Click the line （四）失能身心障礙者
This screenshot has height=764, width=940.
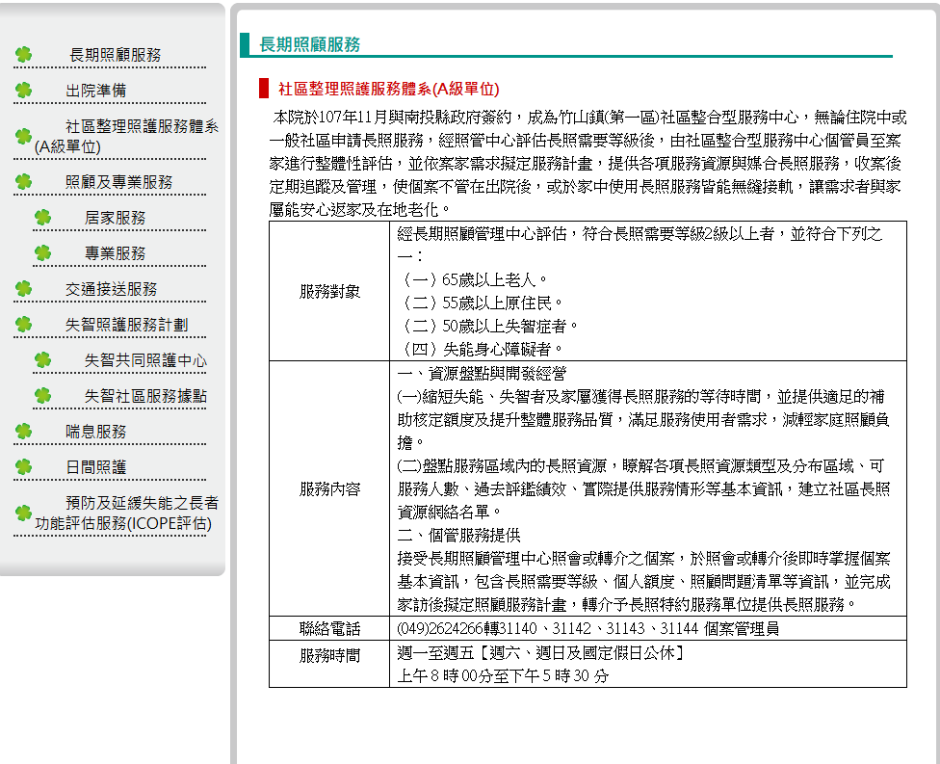pyautogui.click(x=481, y=349)
